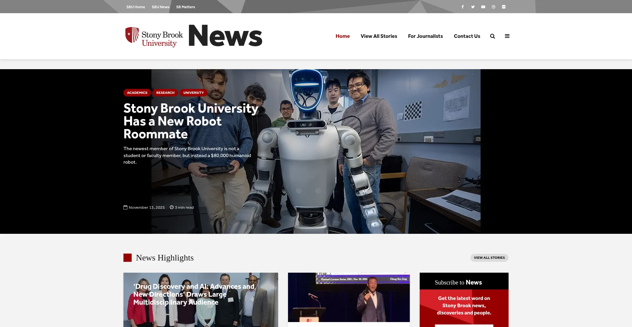Open the Contact Us page
632x327 pixels.
[x=467, y=36]
